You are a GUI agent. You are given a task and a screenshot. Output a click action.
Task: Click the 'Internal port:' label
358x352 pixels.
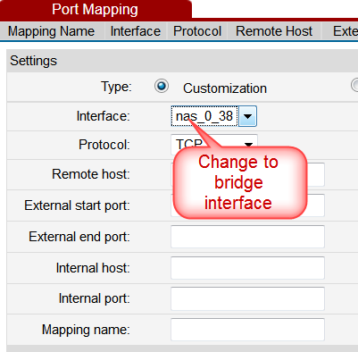point(95,298)
